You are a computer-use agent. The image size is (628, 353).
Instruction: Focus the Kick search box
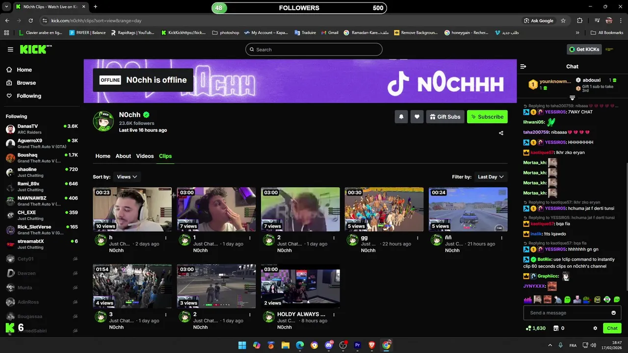314,50
